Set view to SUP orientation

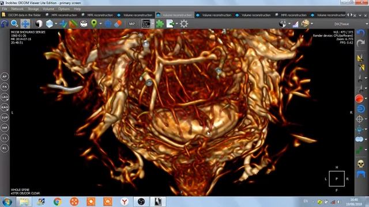coord(5,117)
